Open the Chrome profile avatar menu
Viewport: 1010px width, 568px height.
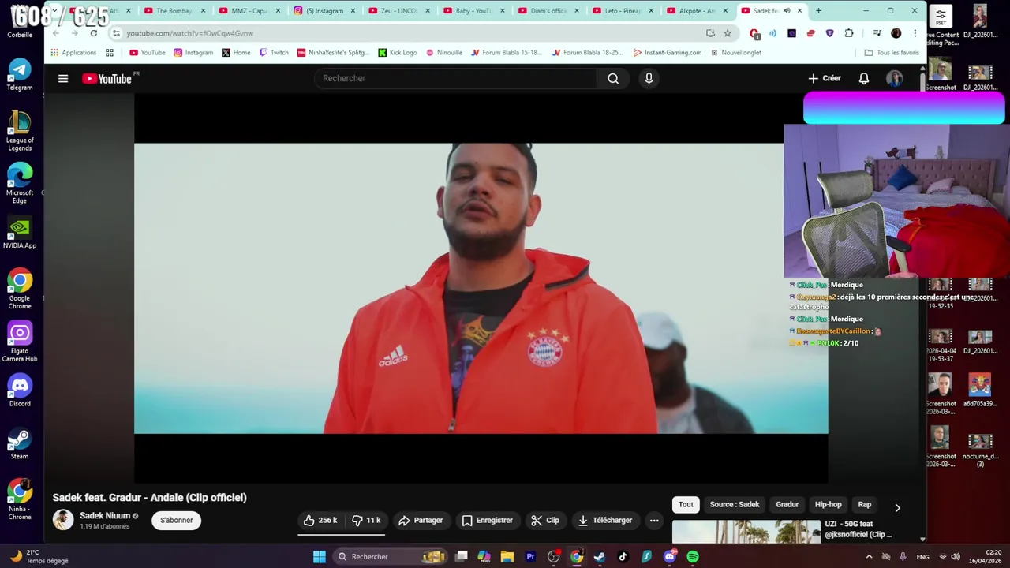[x=896, y=33]
